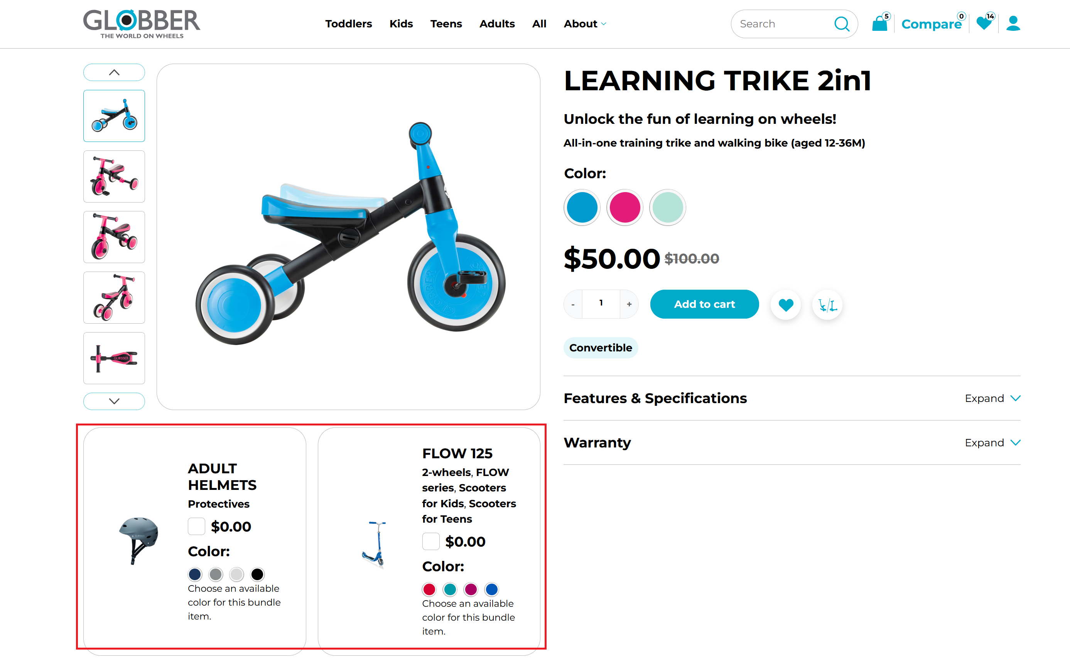Check the Flow 125 bundle checkbox
The image size is (1070, 660).
[431, 541]
